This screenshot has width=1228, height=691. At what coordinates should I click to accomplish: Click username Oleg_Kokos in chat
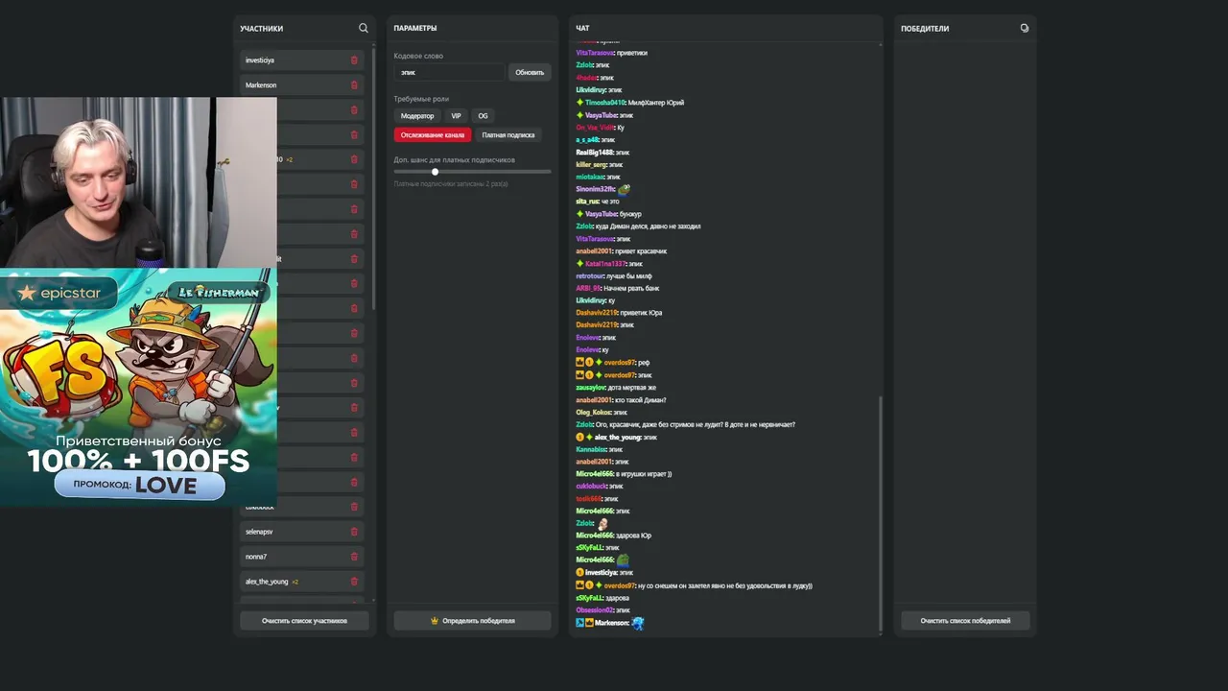point(594,413)
